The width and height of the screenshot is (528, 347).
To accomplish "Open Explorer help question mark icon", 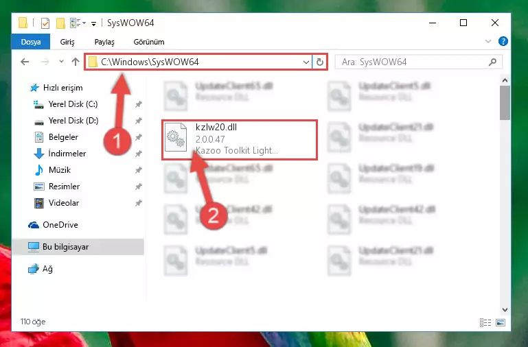I will (503, 41).
